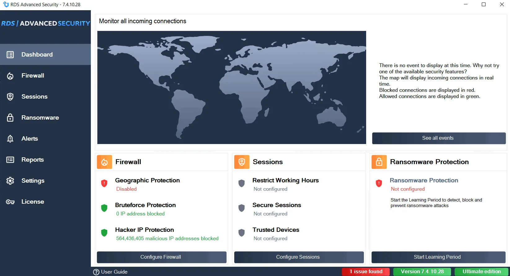Click the Alerts bell icon in sidebar
This screenshot has width=510, height=276.
point(10,139)
